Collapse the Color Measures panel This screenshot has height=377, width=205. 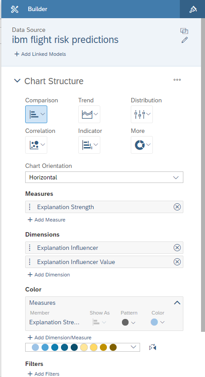click(177, 303)
